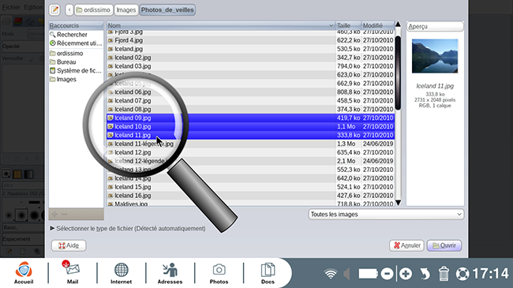Click the highlighted Iceland 10.jpg row
This screenshot has height=288, width=513.
pyautogui.click(x=251, y=126)
